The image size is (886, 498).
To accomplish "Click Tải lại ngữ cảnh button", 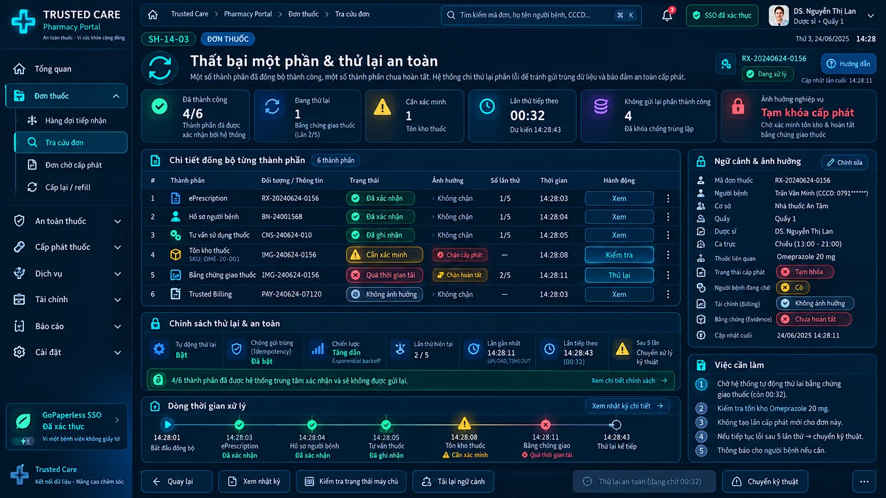I will click(x=453, y=481).
